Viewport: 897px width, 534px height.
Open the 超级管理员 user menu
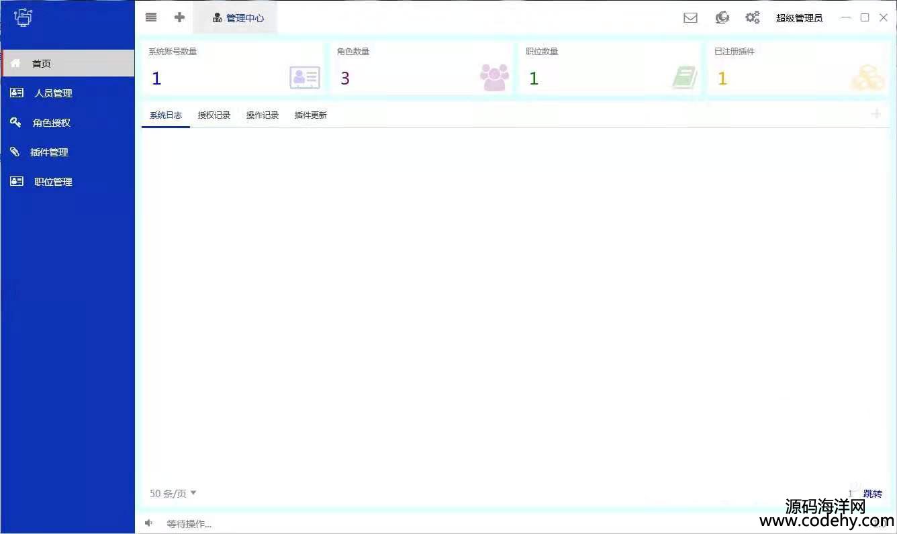799,18
